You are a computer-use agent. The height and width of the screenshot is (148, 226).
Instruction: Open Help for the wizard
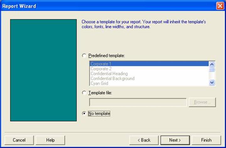(50, 140)
